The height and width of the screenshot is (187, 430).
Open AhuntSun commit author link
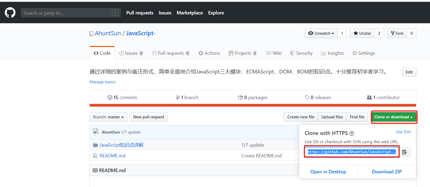tap(111, 132)
